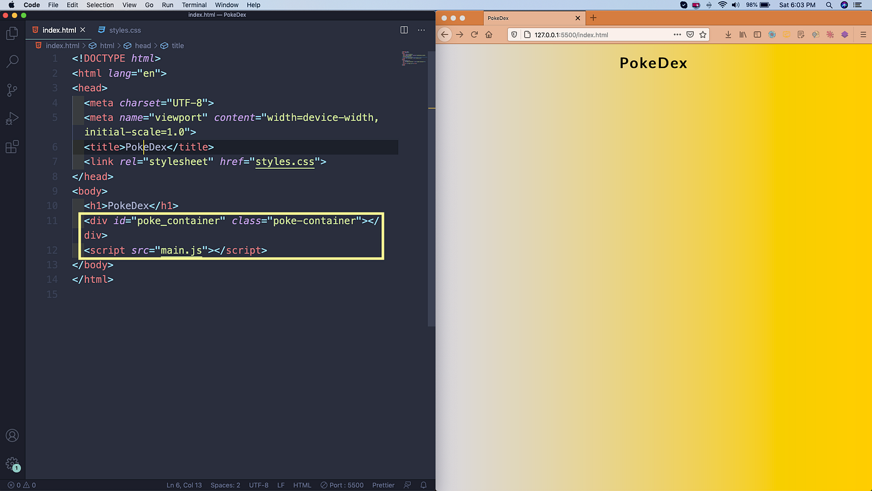Toggle Firefox sidebar

point(757,35)
